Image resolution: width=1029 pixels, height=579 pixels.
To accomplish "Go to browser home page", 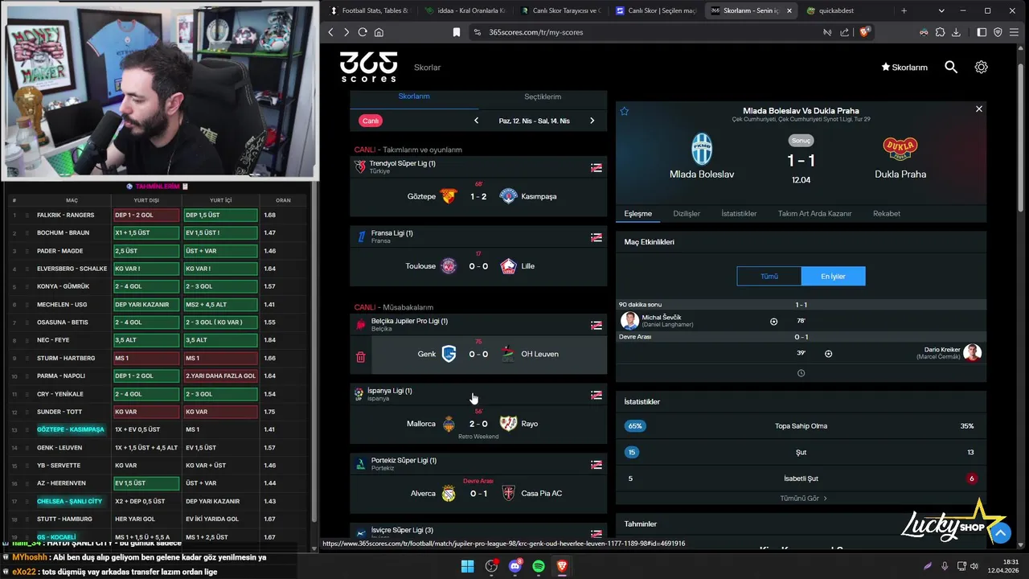I will pyautogui.click(x=379, y=32).
